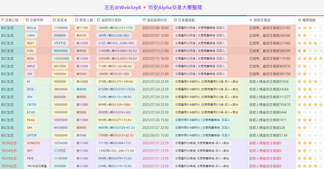324x169 pixels.
Task: Click the 2025/07/15 16:30 end time cell
Action: pyautogui.click(x=156, y=58)
